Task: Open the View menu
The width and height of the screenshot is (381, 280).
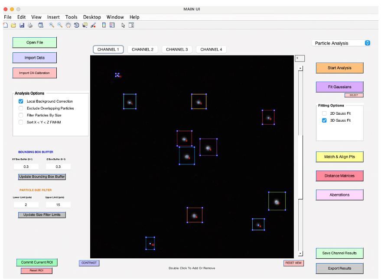Action: tap(36, 17)
